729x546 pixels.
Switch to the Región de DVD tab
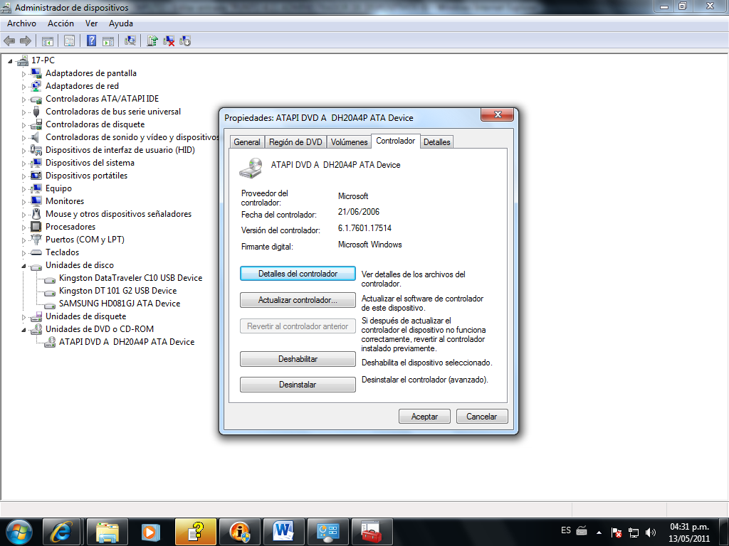pyautogui.click(x=295, y=142)
